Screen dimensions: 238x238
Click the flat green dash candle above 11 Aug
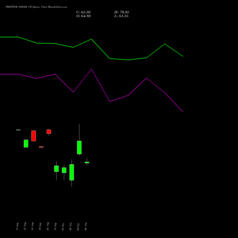(x=19, y=130)
